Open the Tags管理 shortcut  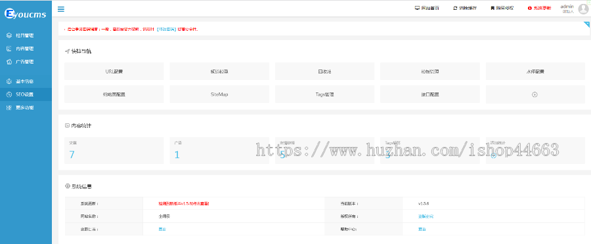click(324, 94)
